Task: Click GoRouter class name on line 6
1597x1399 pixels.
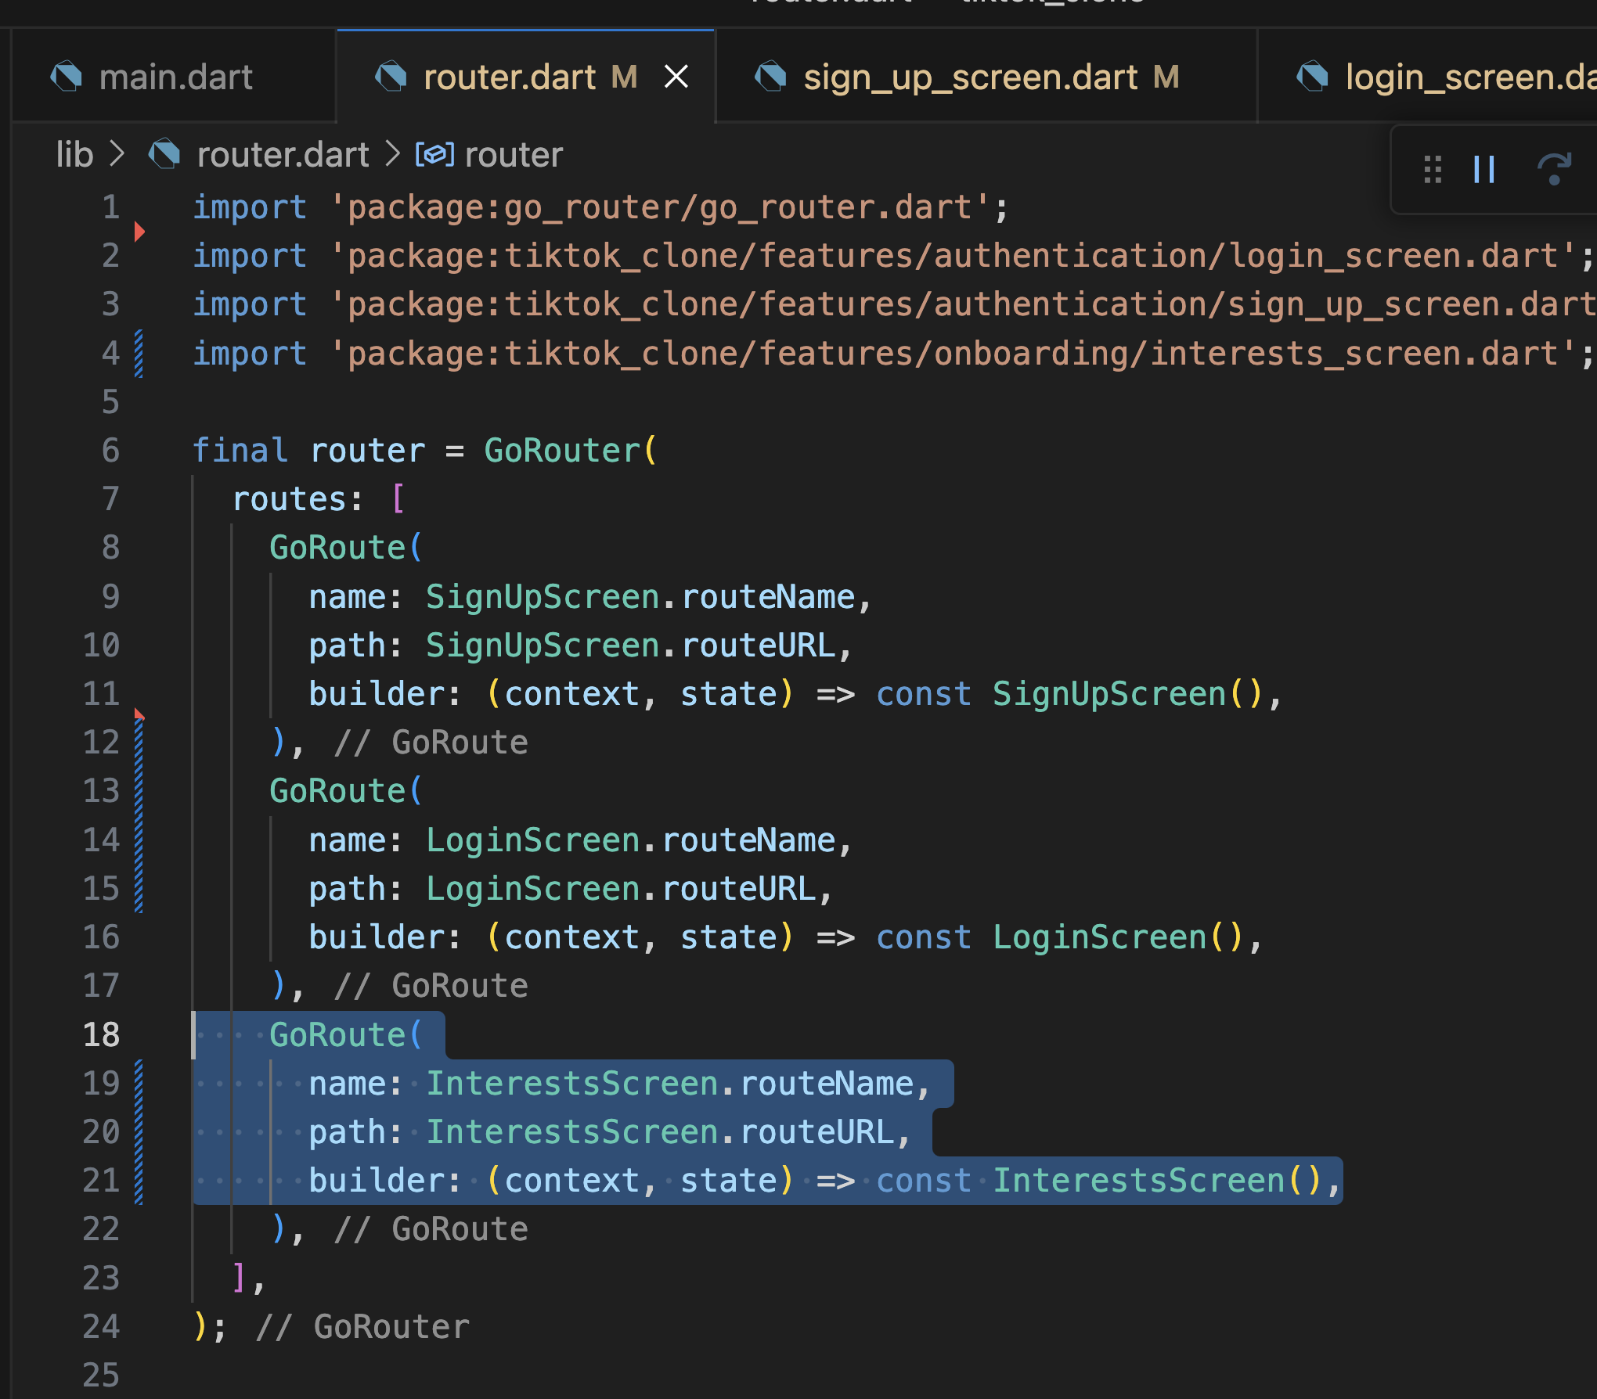Action: click(562, 450)
